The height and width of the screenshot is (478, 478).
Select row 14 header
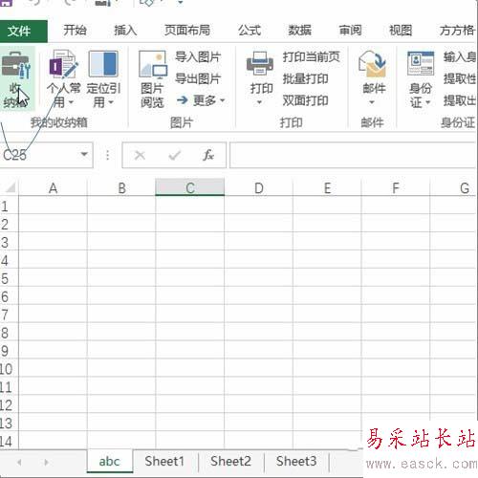9,441
